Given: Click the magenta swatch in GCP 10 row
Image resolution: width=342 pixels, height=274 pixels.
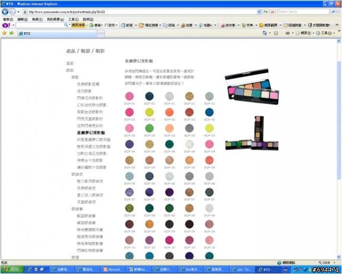Looking at the screenshot, I should [169, 240].
